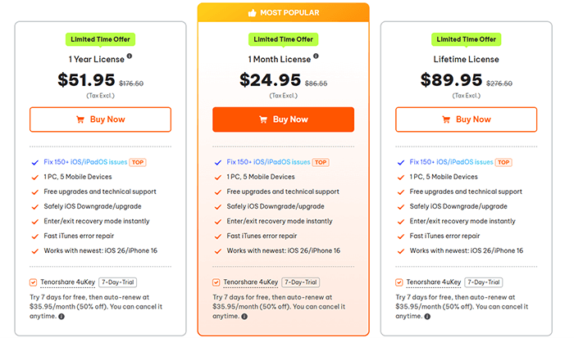The image size is (574, 338).
Task: Click cart icon in 1 Year Buy Now
Action: [80, 119]
